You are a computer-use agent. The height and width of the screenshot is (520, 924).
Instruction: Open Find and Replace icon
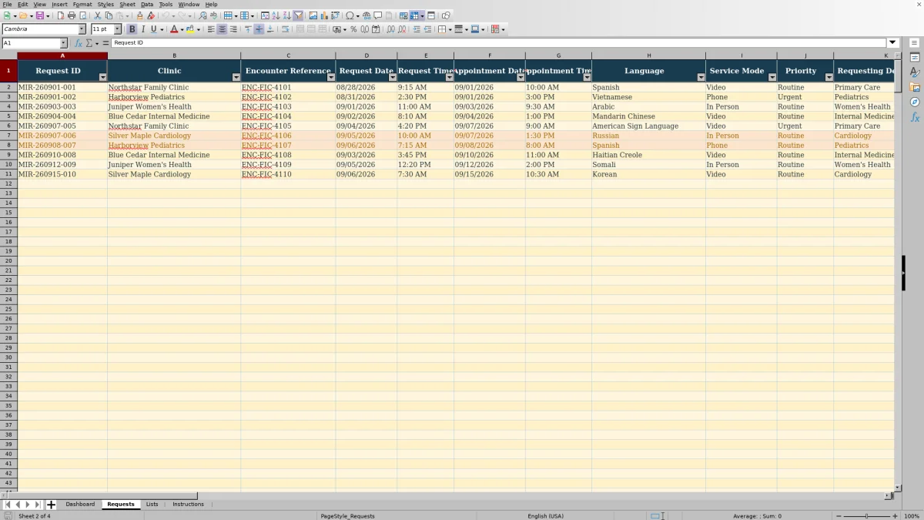203,15
